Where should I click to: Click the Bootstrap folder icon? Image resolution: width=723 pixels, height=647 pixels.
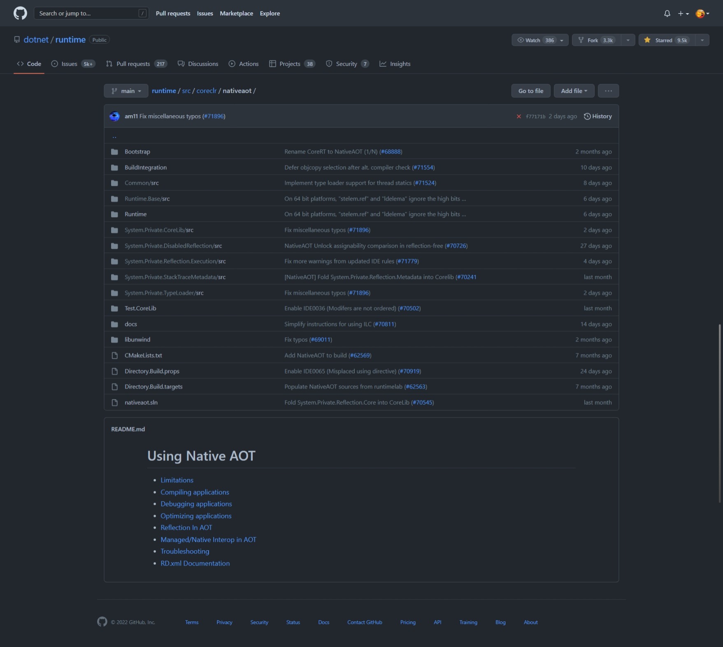114,152
